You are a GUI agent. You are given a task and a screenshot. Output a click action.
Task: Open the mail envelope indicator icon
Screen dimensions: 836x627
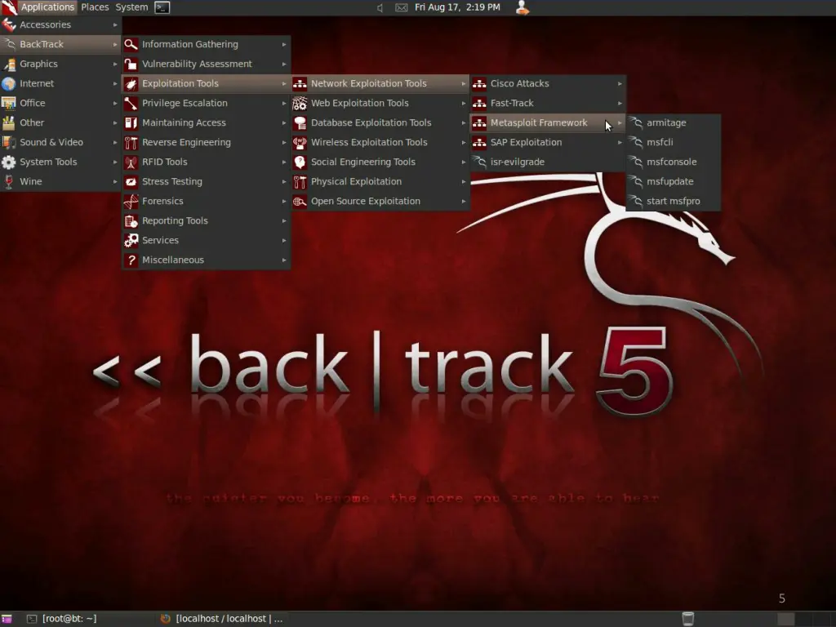402,7
